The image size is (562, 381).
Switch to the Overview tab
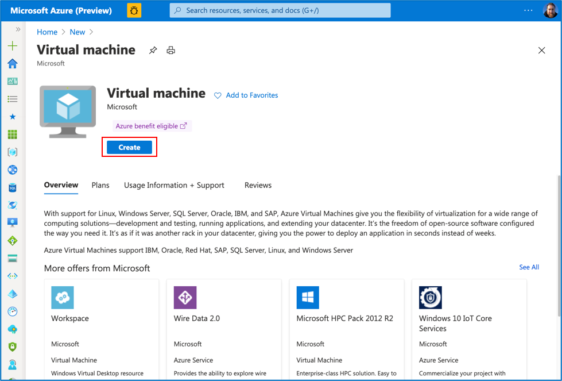pos(61,185)
